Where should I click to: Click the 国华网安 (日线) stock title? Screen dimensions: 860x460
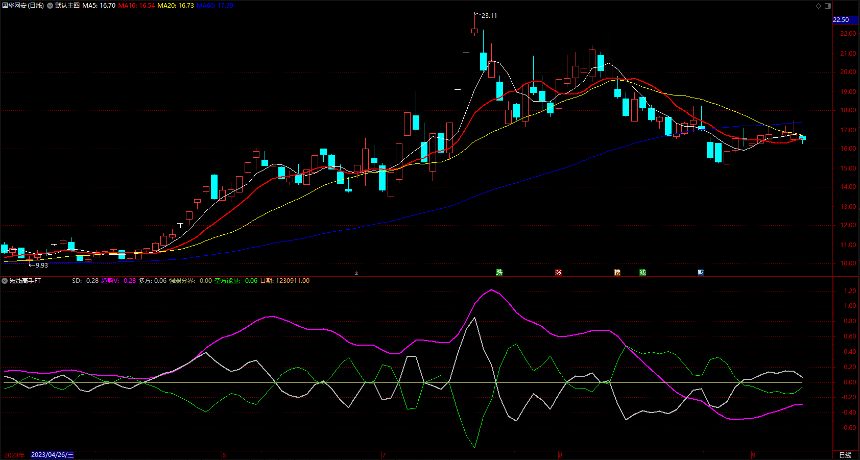tap(23, 6)
